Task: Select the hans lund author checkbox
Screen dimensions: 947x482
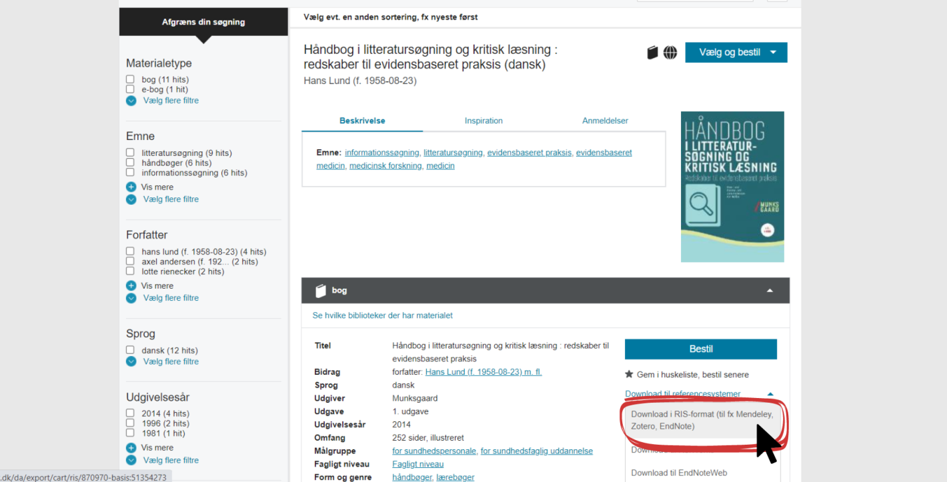Action: click(130, 252)
